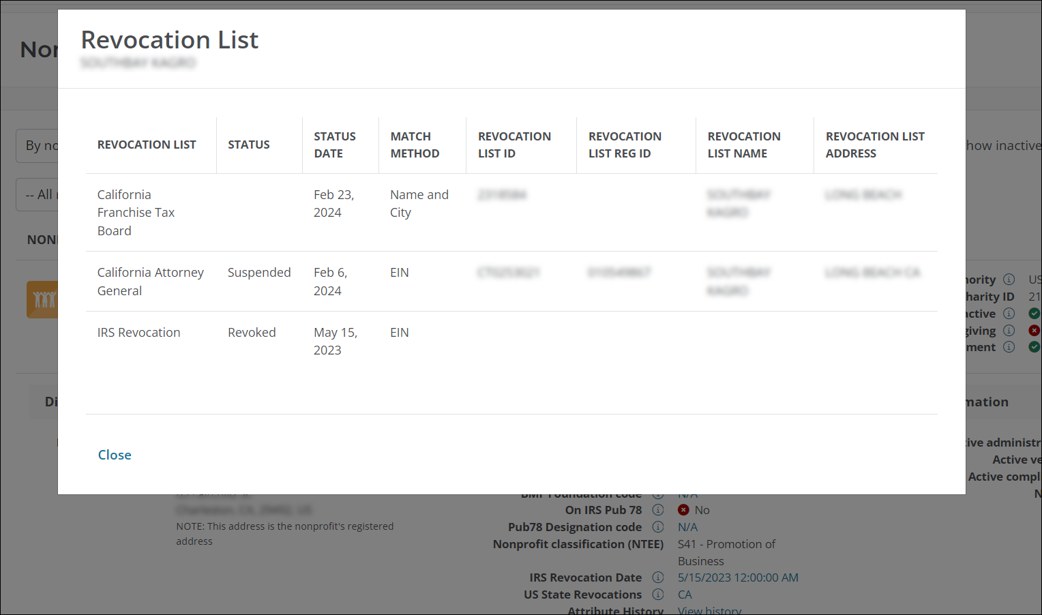Viewport: 1042px width, 615px height.
Task: Click the info icon next to 'giving'
Action: (1009, 331)
